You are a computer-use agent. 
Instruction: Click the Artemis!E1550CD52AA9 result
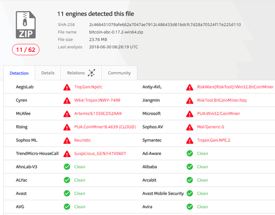pos(98,113)
